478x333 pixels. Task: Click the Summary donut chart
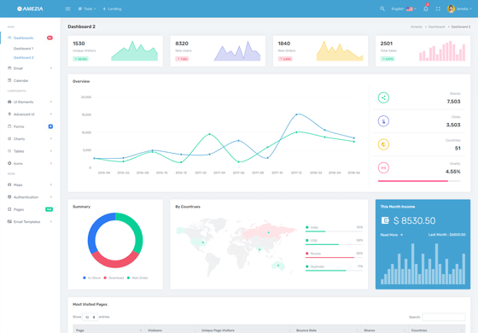pos(115,240)
